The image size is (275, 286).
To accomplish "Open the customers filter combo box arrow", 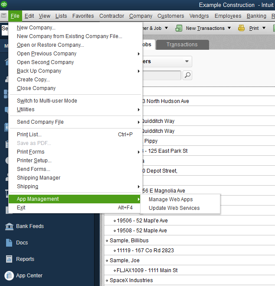I will pyautogui.click(x=187, y=61).
